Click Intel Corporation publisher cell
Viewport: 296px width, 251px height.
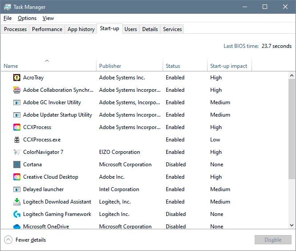point(119,189)
